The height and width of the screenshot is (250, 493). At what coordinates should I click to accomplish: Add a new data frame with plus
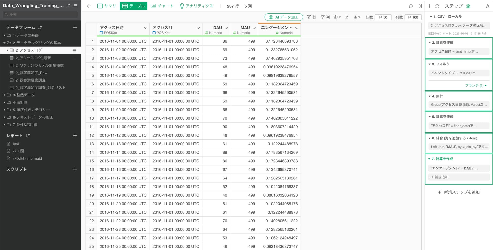(75, 27)
